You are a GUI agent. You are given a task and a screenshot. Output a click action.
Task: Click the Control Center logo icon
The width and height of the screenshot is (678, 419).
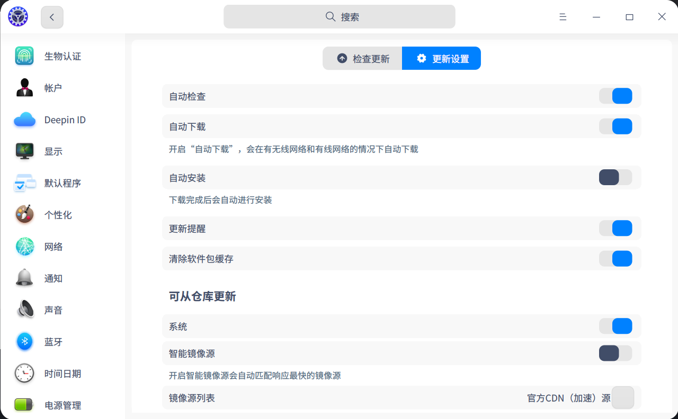18,17
